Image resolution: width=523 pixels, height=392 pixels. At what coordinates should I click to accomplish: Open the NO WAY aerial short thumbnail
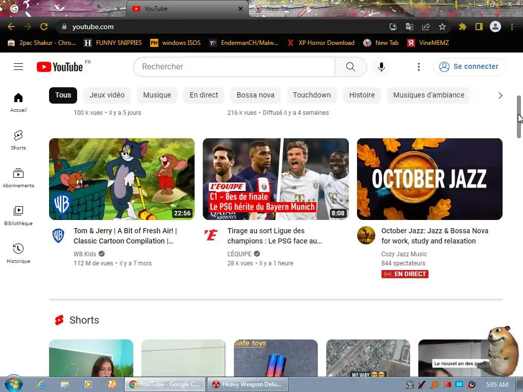pos(368,358)
